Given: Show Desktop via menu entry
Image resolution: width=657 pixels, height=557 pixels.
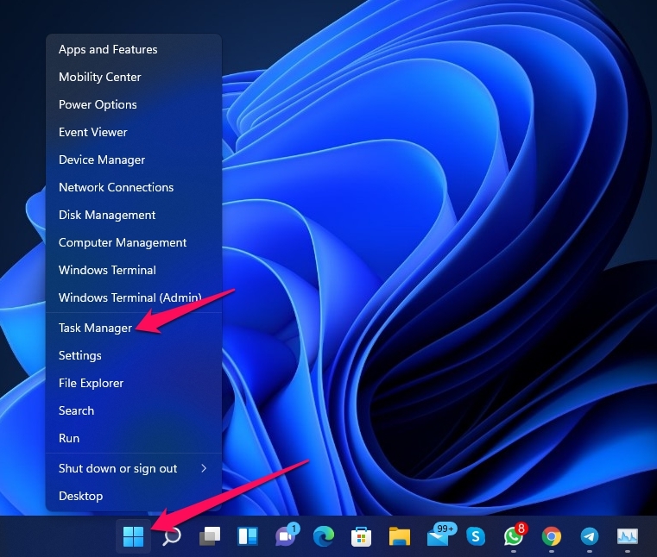Looking at the screenshot, I should 133,497.
